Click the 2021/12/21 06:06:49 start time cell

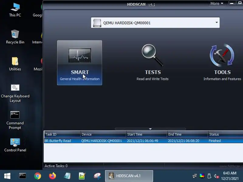[142, 141]
